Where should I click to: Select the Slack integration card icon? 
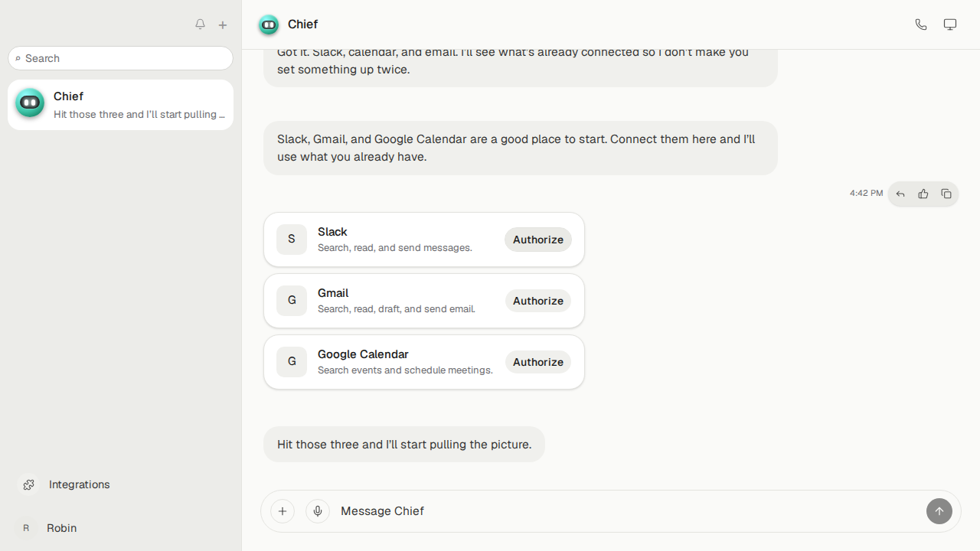tap(292, 240)
